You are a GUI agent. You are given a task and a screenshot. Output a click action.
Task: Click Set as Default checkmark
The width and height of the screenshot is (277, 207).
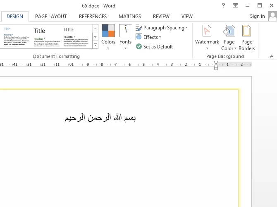[139, 47]
